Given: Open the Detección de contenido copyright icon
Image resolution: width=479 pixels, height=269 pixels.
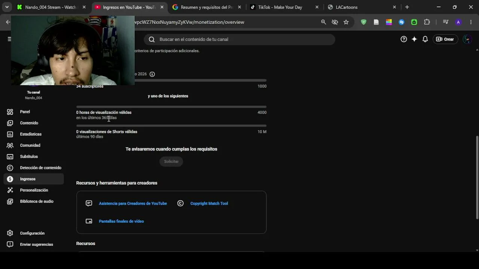Looking at the screenshot, I should [10, 168].
